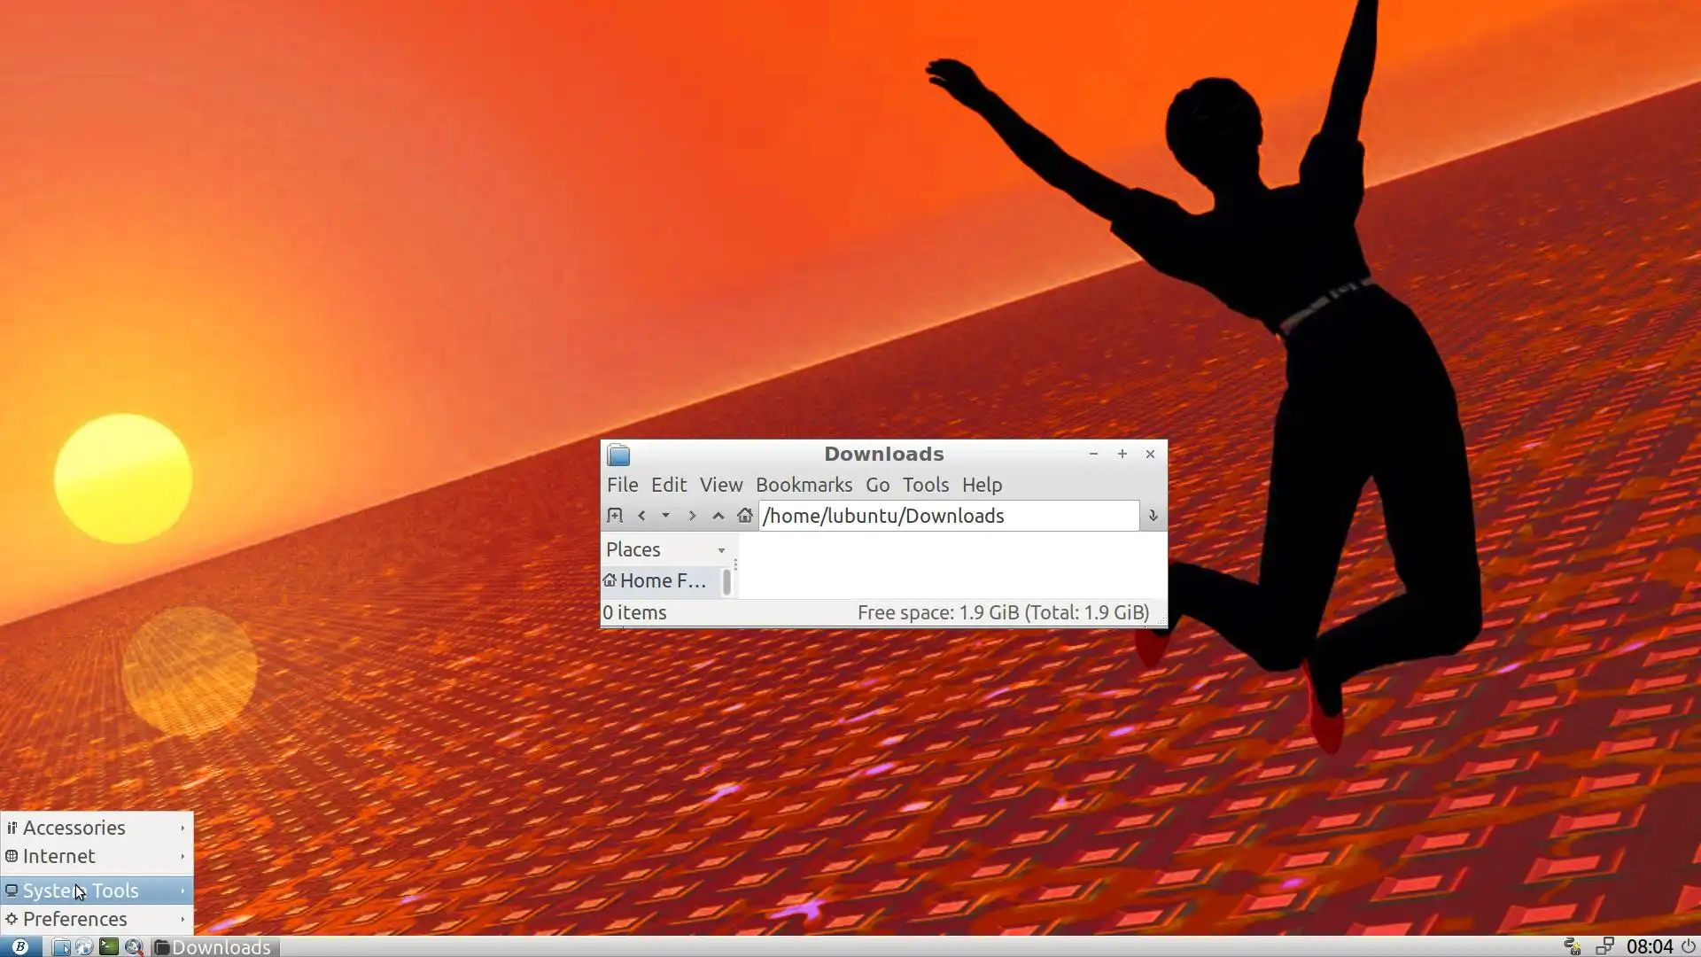Open the Tools menu
This screenshot has height=957, width=1701.
[x=925, y=485]
